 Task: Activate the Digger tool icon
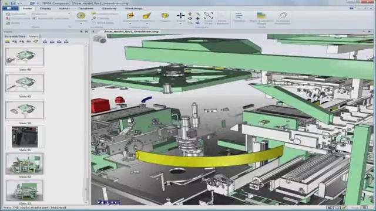click(165, 16)
